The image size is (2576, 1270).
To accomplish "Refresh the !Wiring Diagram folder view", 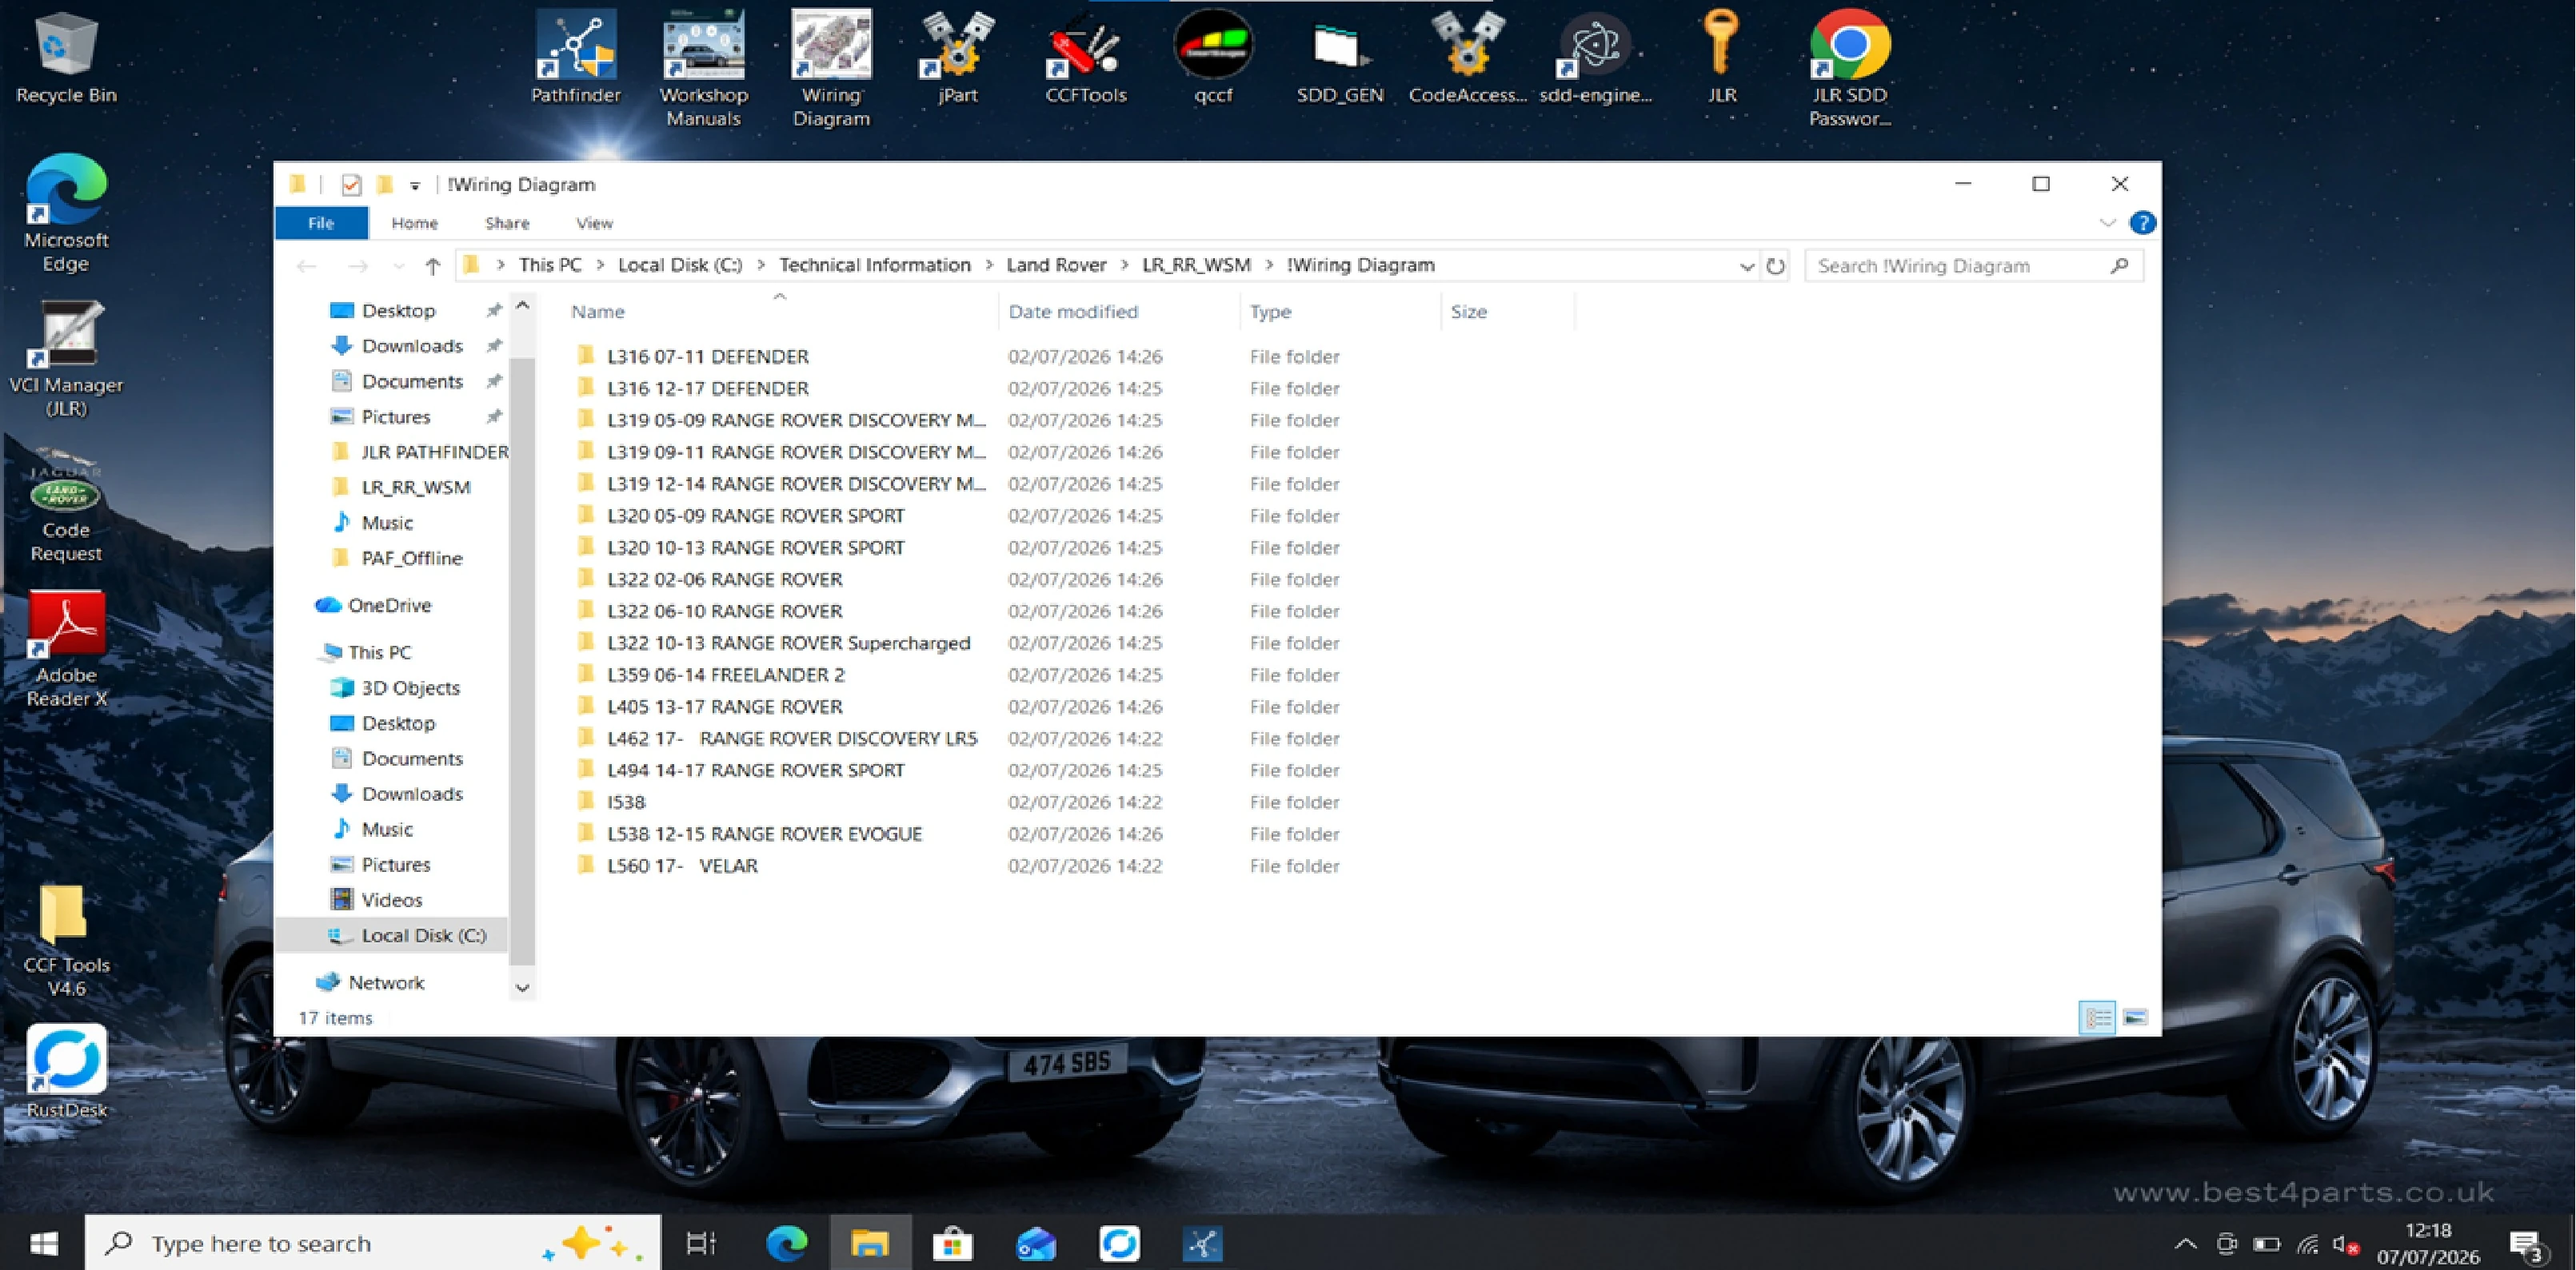I will [1775, 266].
